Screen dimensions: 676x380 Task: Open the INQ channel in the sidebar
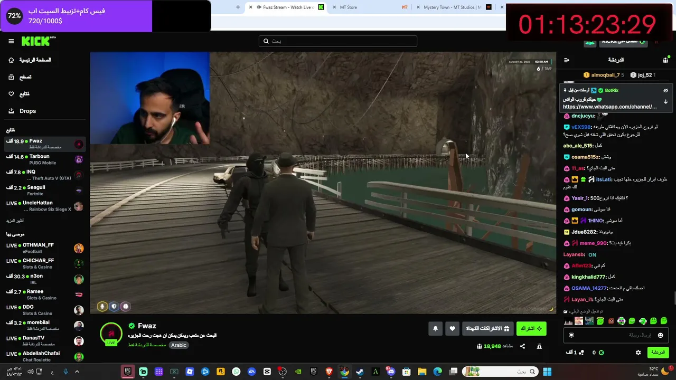coord(45,175)
